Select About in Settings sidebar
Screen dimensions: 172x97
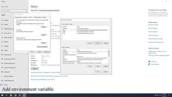tap(6, 85)
